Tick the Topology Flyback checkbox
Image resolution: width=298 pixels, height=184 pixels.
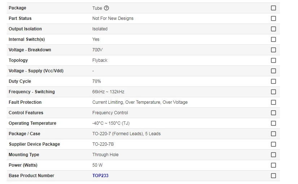(x=273, y=60)
